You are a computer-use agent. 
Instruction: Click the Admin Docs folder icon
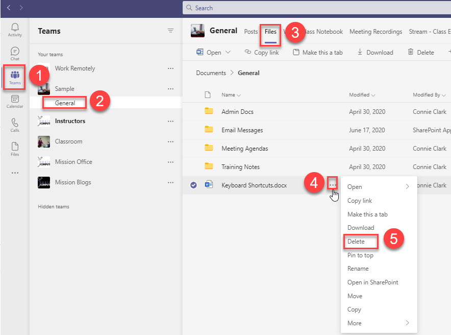(x=209, y=111)
